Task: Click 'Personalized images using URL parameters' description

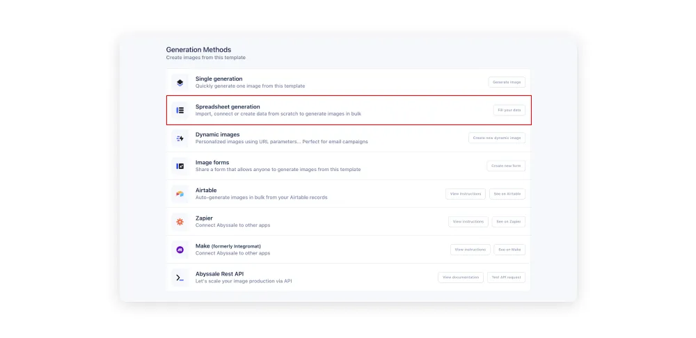Action: pyautogui.click(x=281, y=142)
